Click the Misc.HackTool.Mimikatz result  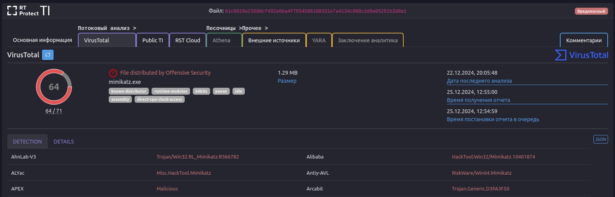tap(184, 173)
